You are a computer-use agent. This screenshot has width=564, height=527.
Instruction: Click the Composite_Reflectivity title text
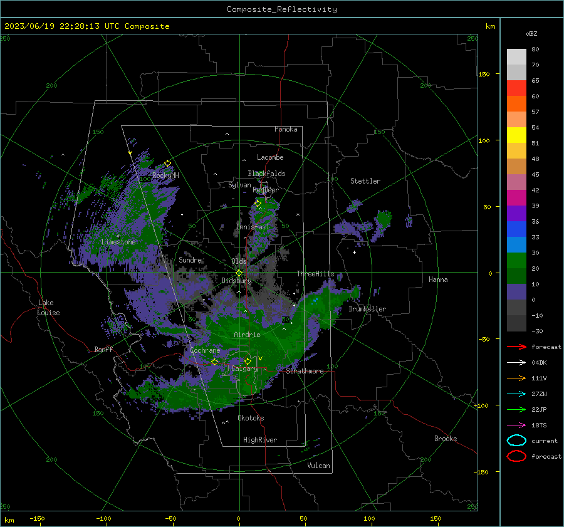click(x=281, y=9)
